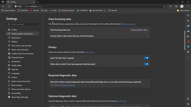Open Default browser settings
The image size is (191, 107).
coord(23,57)
